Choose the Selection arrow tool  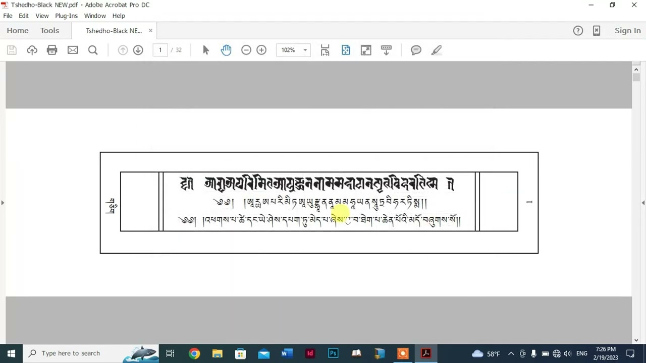(x=205, y=50)
